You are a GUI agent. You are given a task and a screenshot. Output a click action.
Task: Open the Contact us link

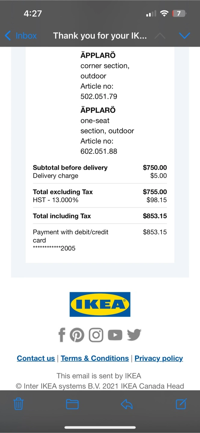[36, 358]
